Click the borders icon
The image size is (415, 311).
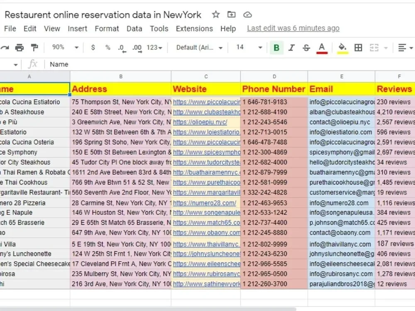pyautogui.click(x=359, y=48)
